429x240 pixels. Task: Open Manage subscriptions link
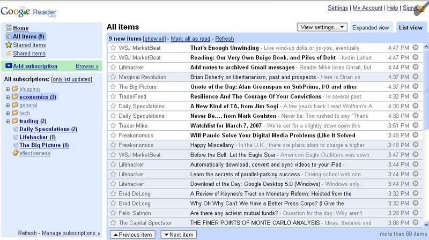click(71, 233)
